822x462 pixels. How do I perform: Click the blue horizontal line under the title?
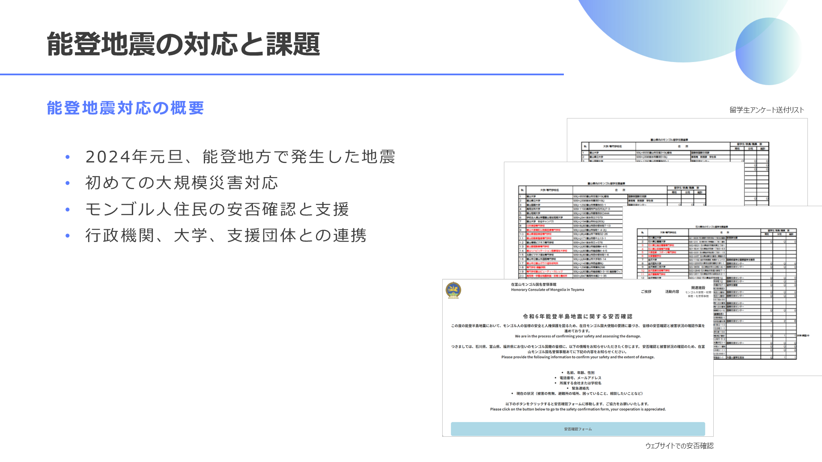pyautogui.click(x=282, y=74)
